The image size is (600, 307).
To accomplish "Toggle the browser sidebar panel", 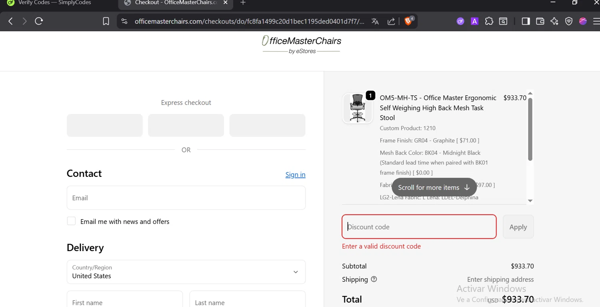I will [x=526, y=22].
